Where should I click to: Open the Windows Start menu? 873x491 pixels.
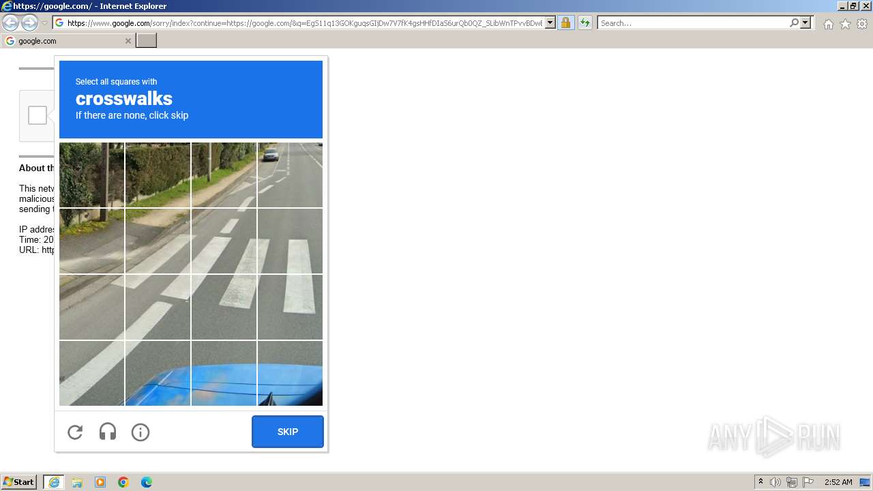(19, 482)
